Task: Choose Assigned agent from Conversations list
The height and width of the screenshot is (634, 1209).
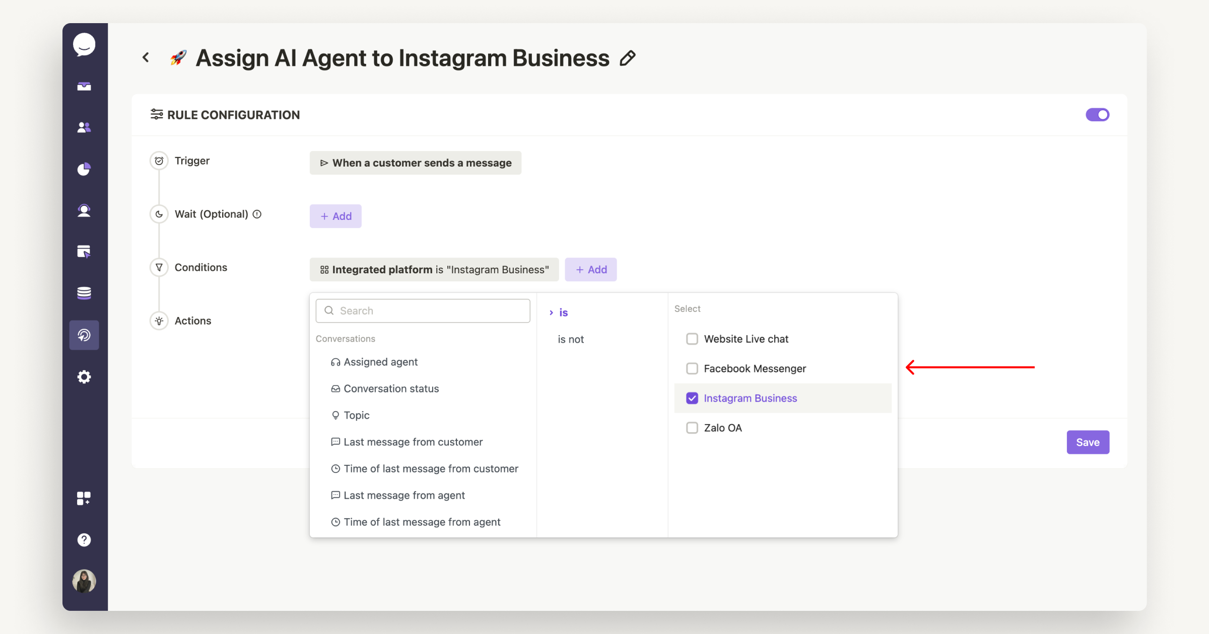Action: (380, 361)
